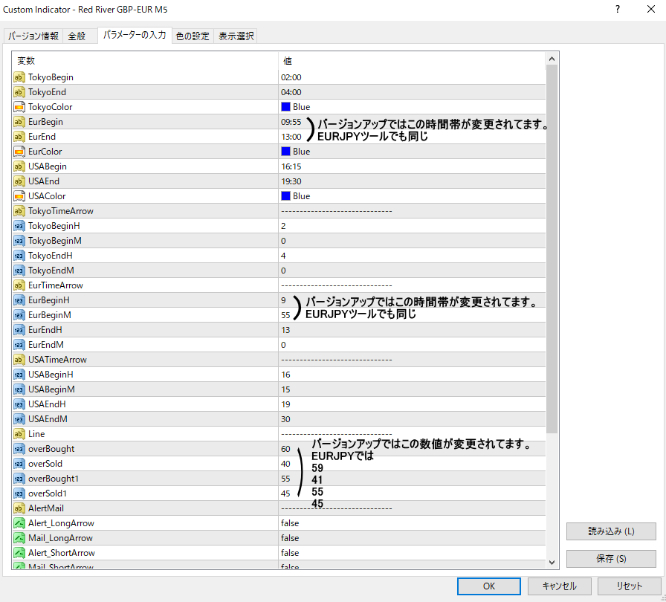Click the boolean icon beside Alert_LongArrow
This screenshot has height=602, width=666.
(19, 523)
